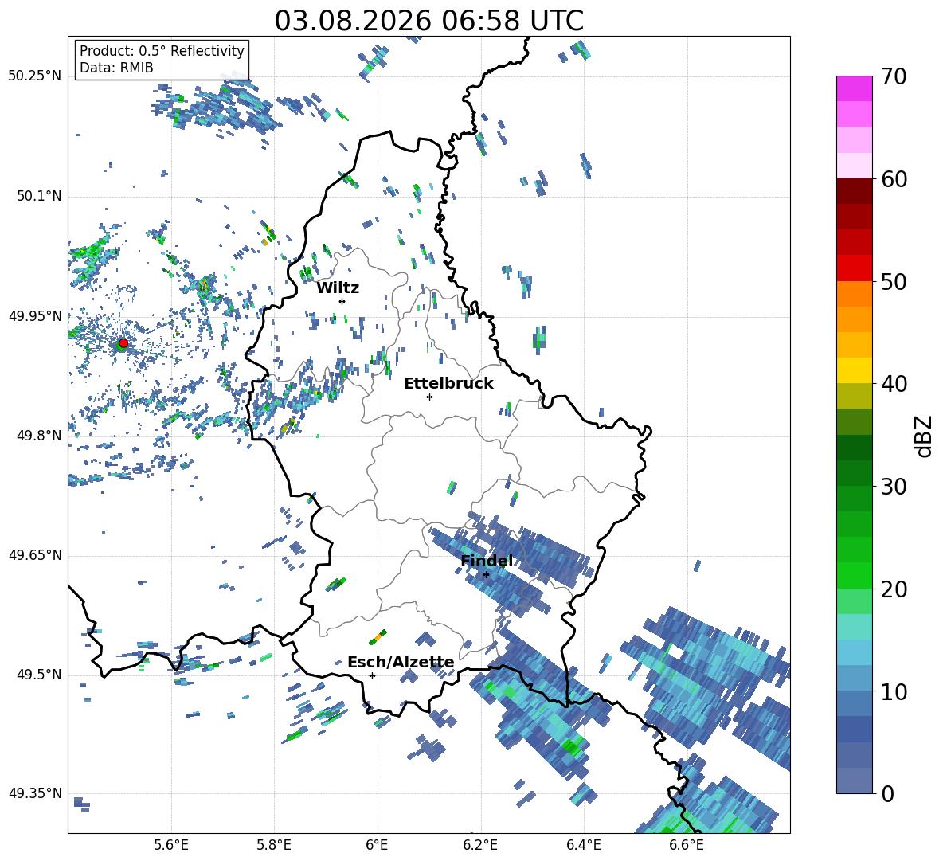This screenshot has width=943, height=861.
Task: Select the Wiltz map label
Action: [x=338, y=288]
